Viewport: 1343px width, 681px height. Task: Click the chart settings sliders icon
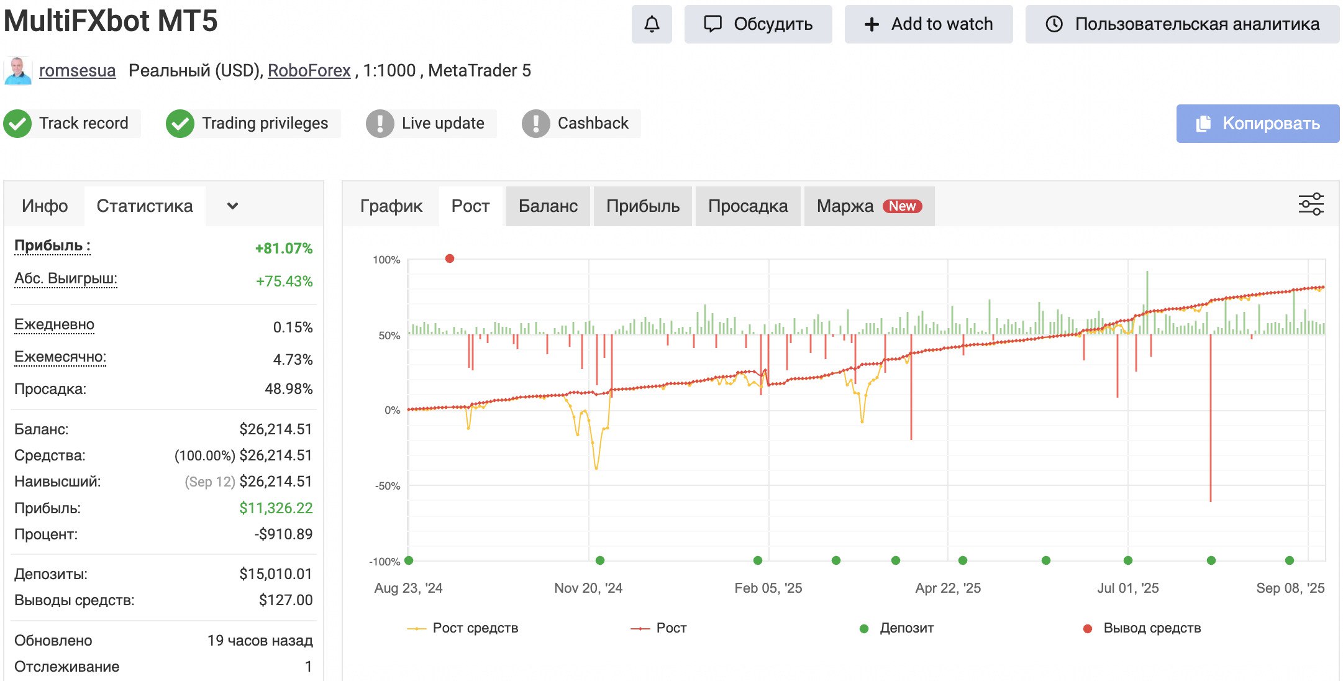click(1311, 204)
